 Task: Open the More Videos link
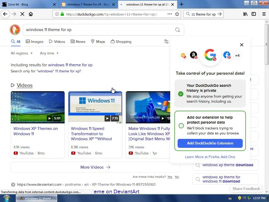(x=95, y=167)
